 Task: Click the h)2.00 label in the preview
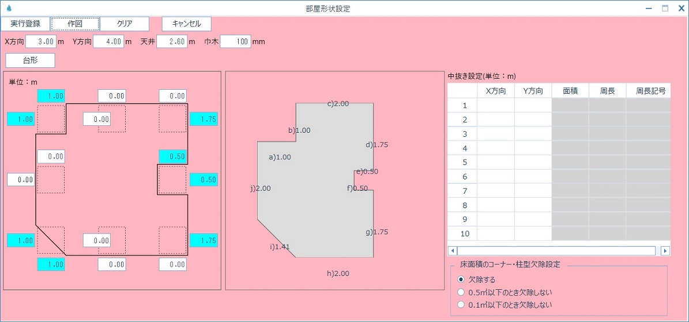pyautogui.click(x=338, y=273)
